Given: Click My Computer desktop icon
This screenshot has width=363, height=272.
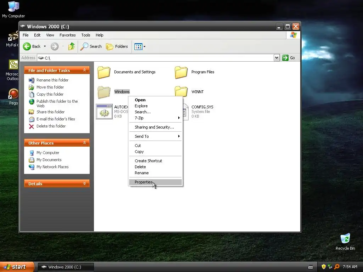Looking at the screenshot, I should 13,10.
